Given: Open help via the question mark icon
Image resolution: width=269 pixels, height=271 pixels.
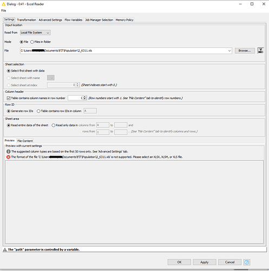Looking at the screenshot, I should [247, 262].
